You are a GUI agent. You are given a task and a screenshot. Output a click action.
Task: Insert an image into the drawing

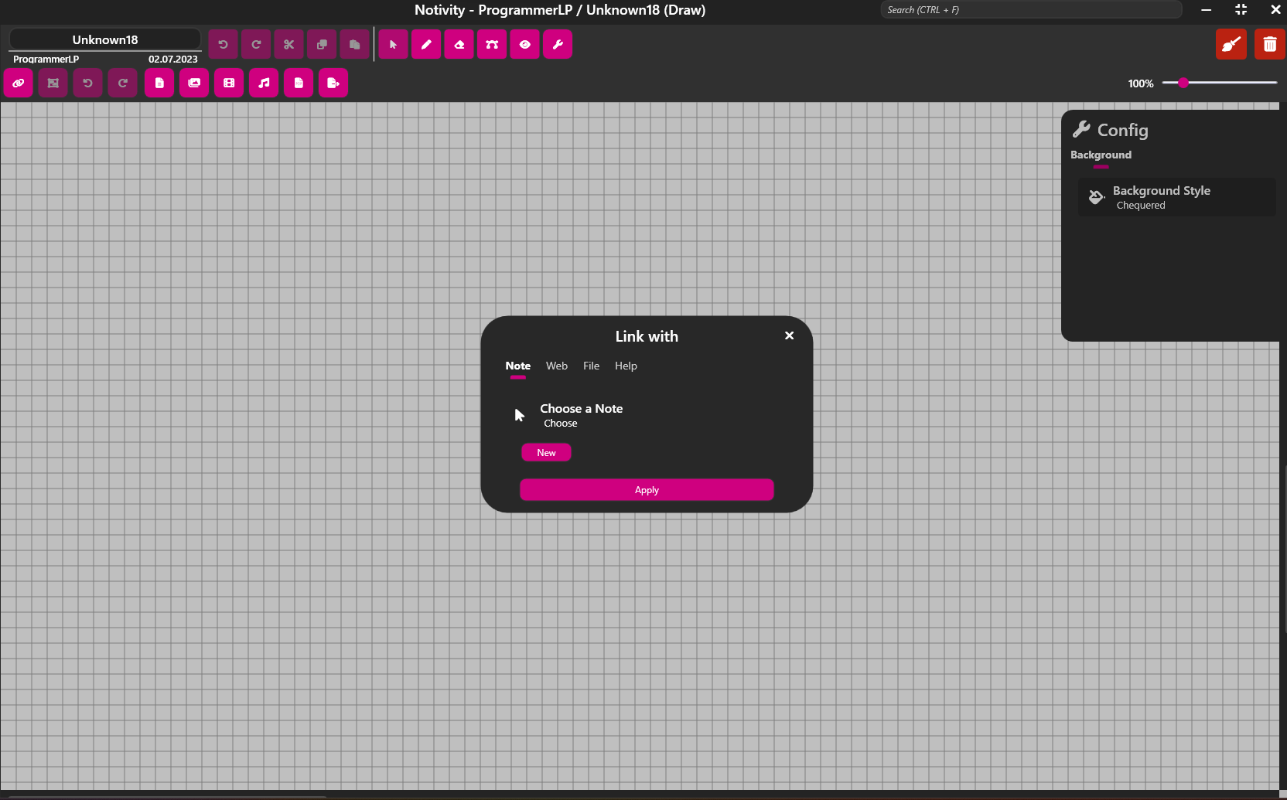coord(193,83)
